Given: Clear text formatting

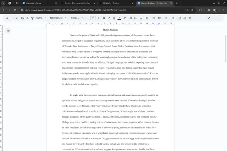Looking at the screenshot, I should [190, 18].
